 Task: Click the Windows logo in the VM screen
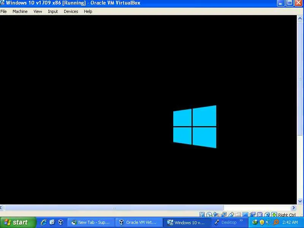coord(195,127)
